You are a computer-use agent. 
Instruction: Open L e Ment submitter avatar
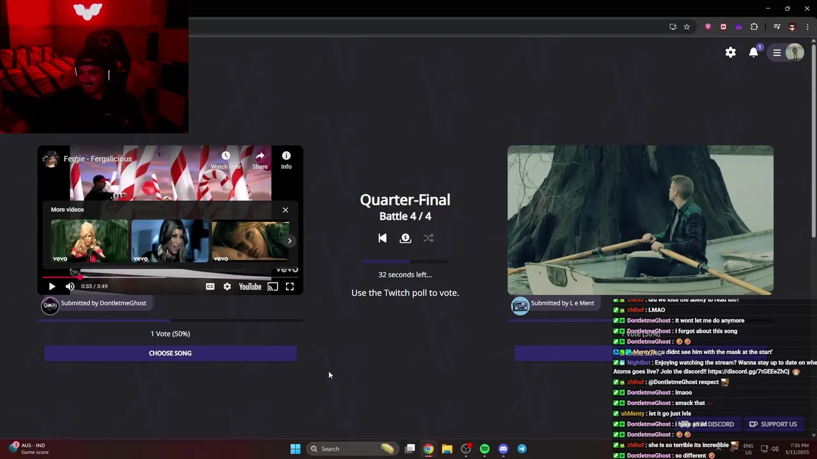[520, 305]
